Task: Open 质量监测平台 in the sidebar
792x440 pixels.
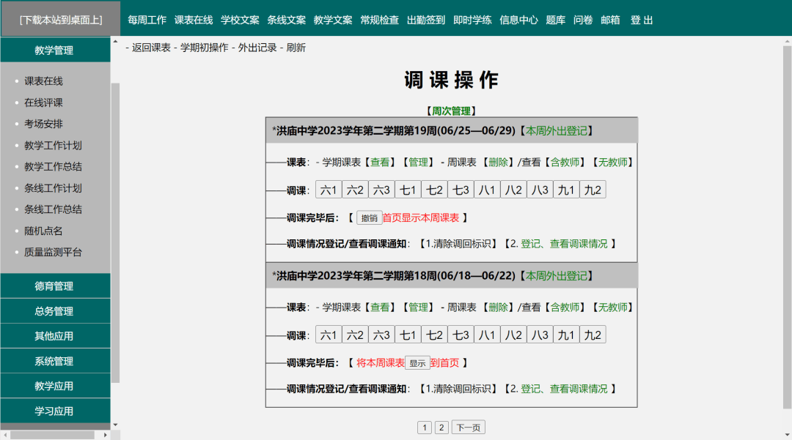Action: pos(53,252)
